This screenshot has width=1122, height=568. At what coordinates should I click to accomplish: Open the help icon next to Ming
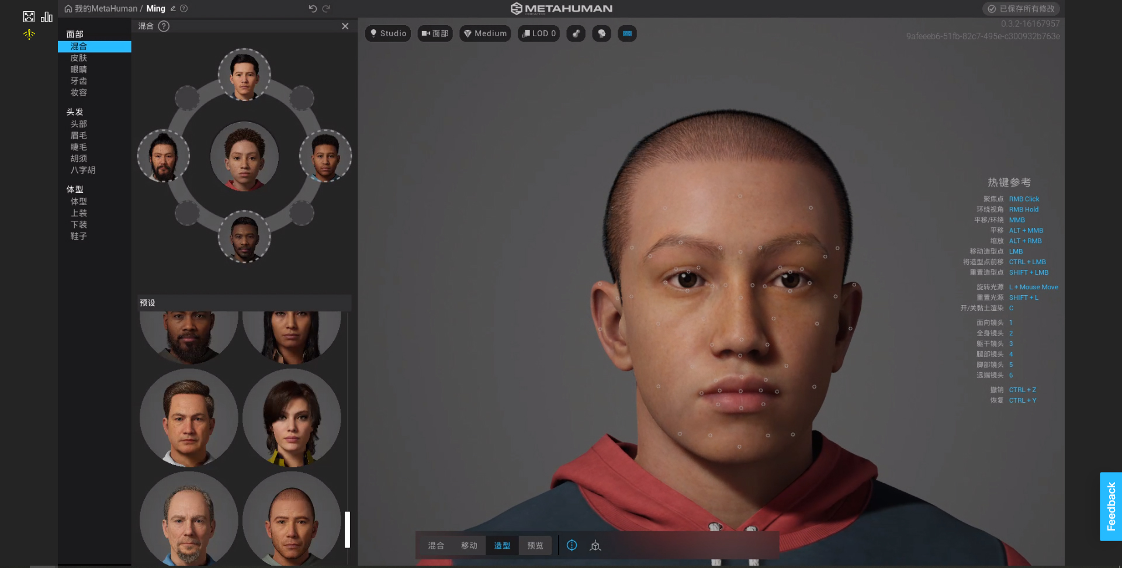coord(183,9)
